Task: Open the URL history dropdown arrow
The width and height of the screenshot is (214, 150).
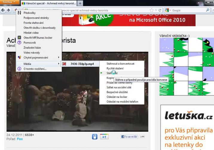Action: (156, 10)
